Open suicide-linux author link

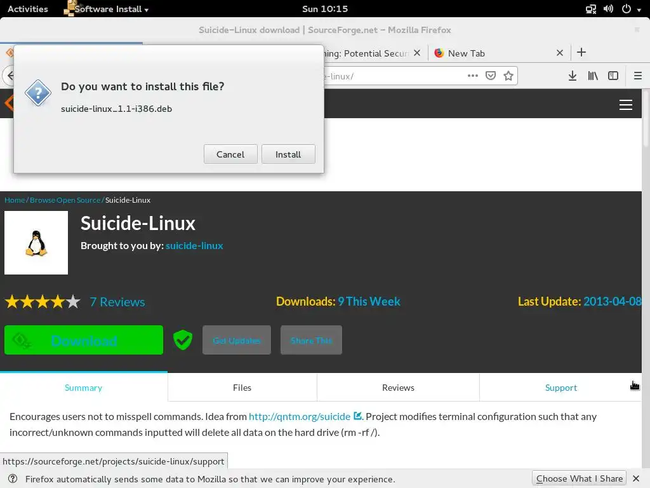(194, 246)
